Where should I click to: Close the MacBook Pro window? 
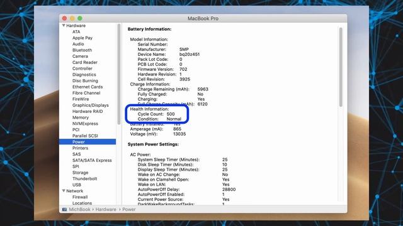64,18
